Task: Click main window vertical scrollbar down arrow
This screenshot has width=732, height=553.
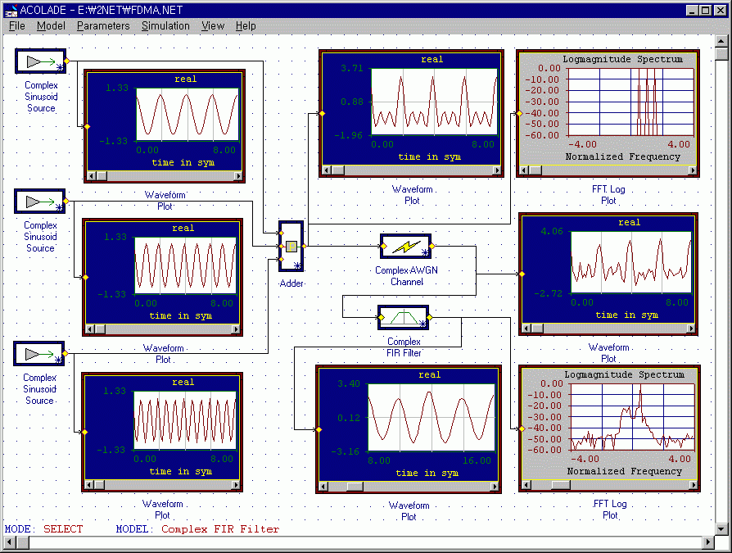Action: pos(721,529)
